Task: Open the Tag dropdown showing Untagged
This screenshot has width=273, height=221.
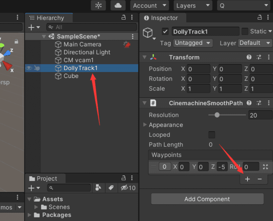Action: 193,43
